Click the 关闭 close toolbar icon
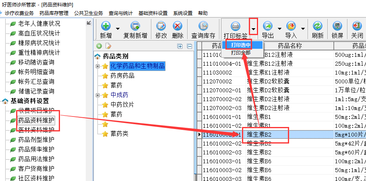Screen dimensions: 366x181 [357, 25]
